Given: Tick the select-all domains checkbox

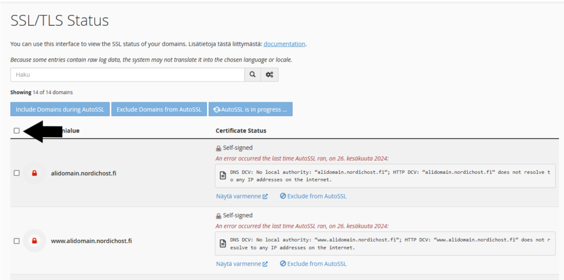Looking at the screenshot, I should 17,131.
